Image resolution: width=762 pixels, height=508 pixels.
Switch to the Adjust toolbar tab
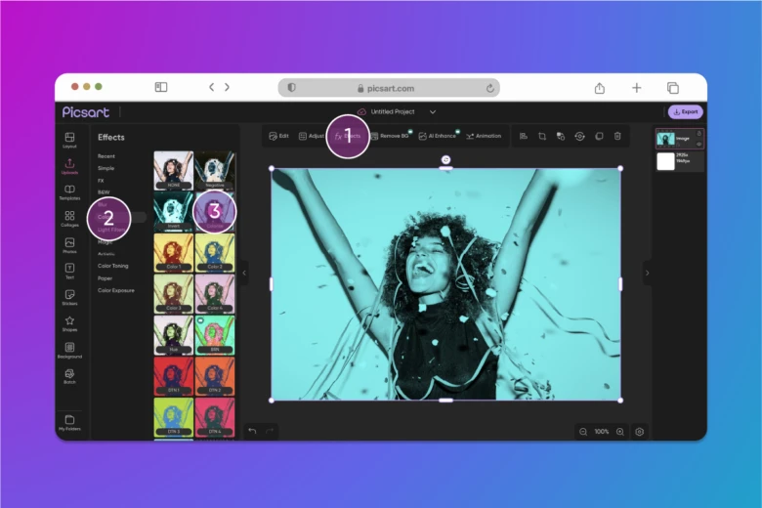pos(311,136)
